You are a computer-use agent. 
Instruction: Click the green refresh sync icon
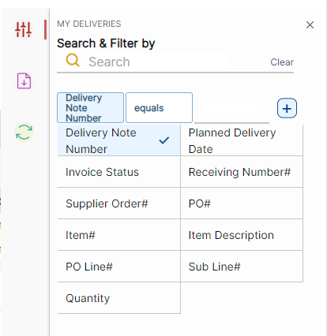(x=24, y=132)
